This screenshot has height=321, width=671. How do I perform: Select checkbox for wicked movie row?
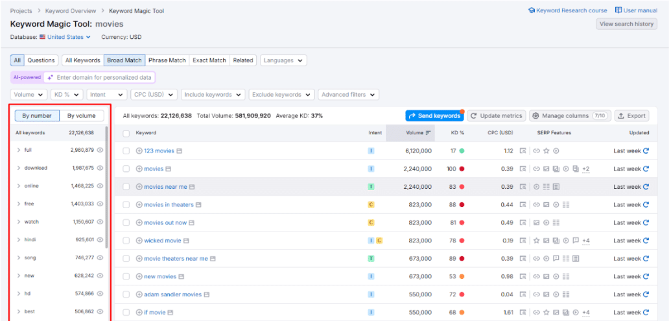[126, 241]
